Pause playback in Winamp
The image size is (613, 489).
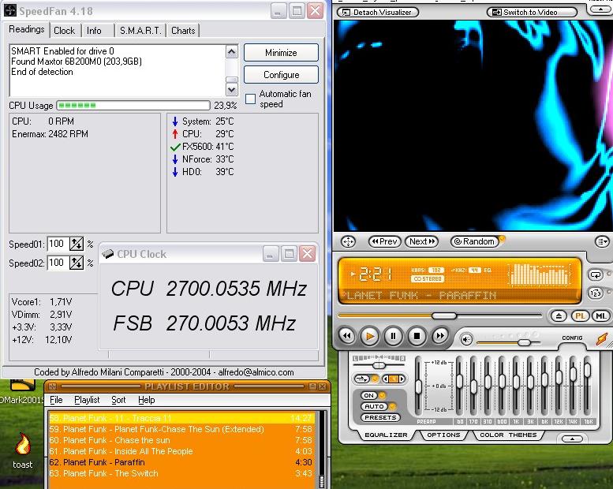394,336
